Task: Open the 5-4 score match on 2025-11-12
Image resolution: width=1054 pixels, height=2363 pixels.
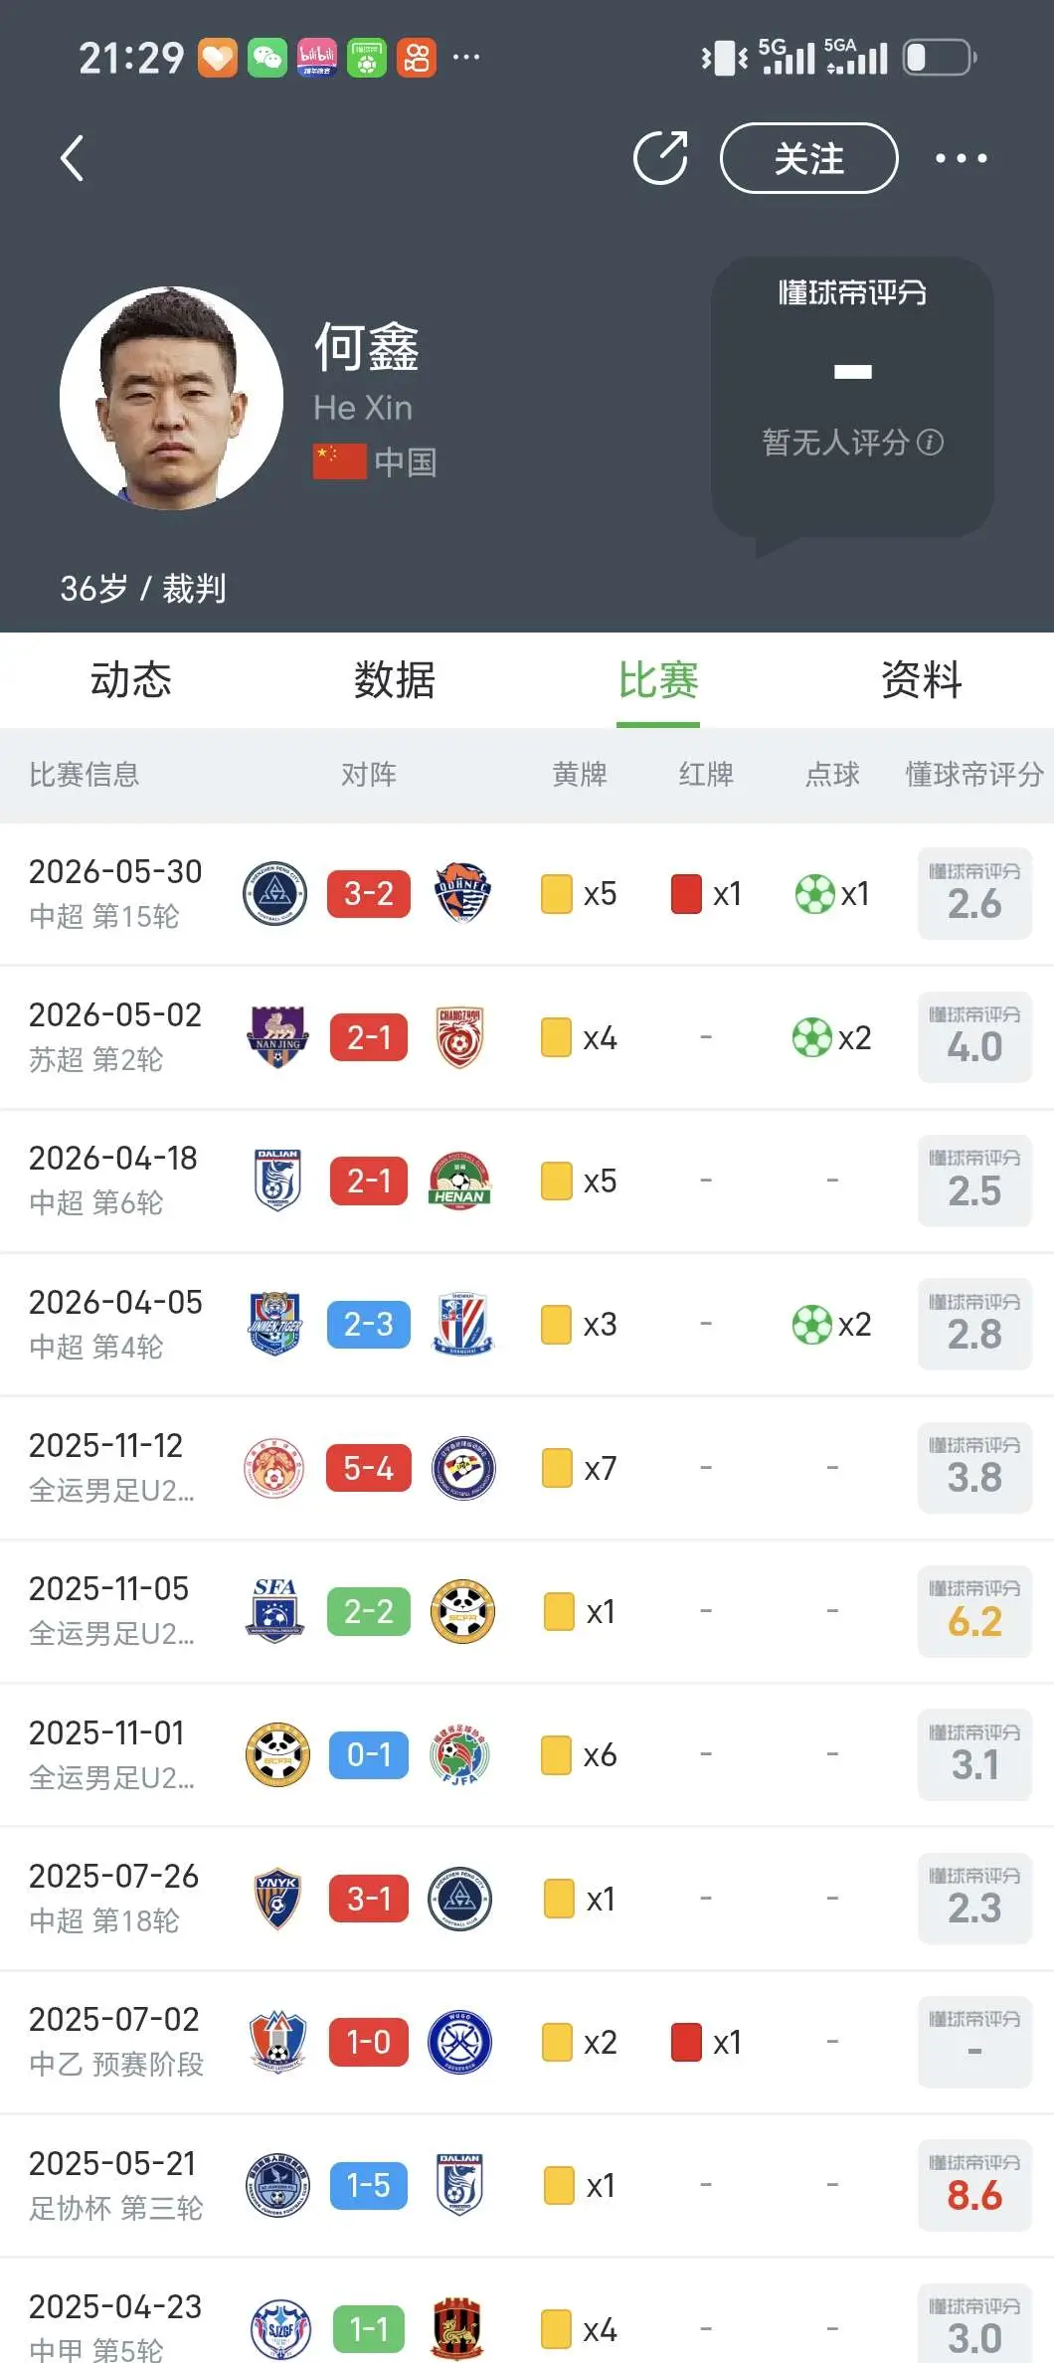Action: [x=369, y=1468]
